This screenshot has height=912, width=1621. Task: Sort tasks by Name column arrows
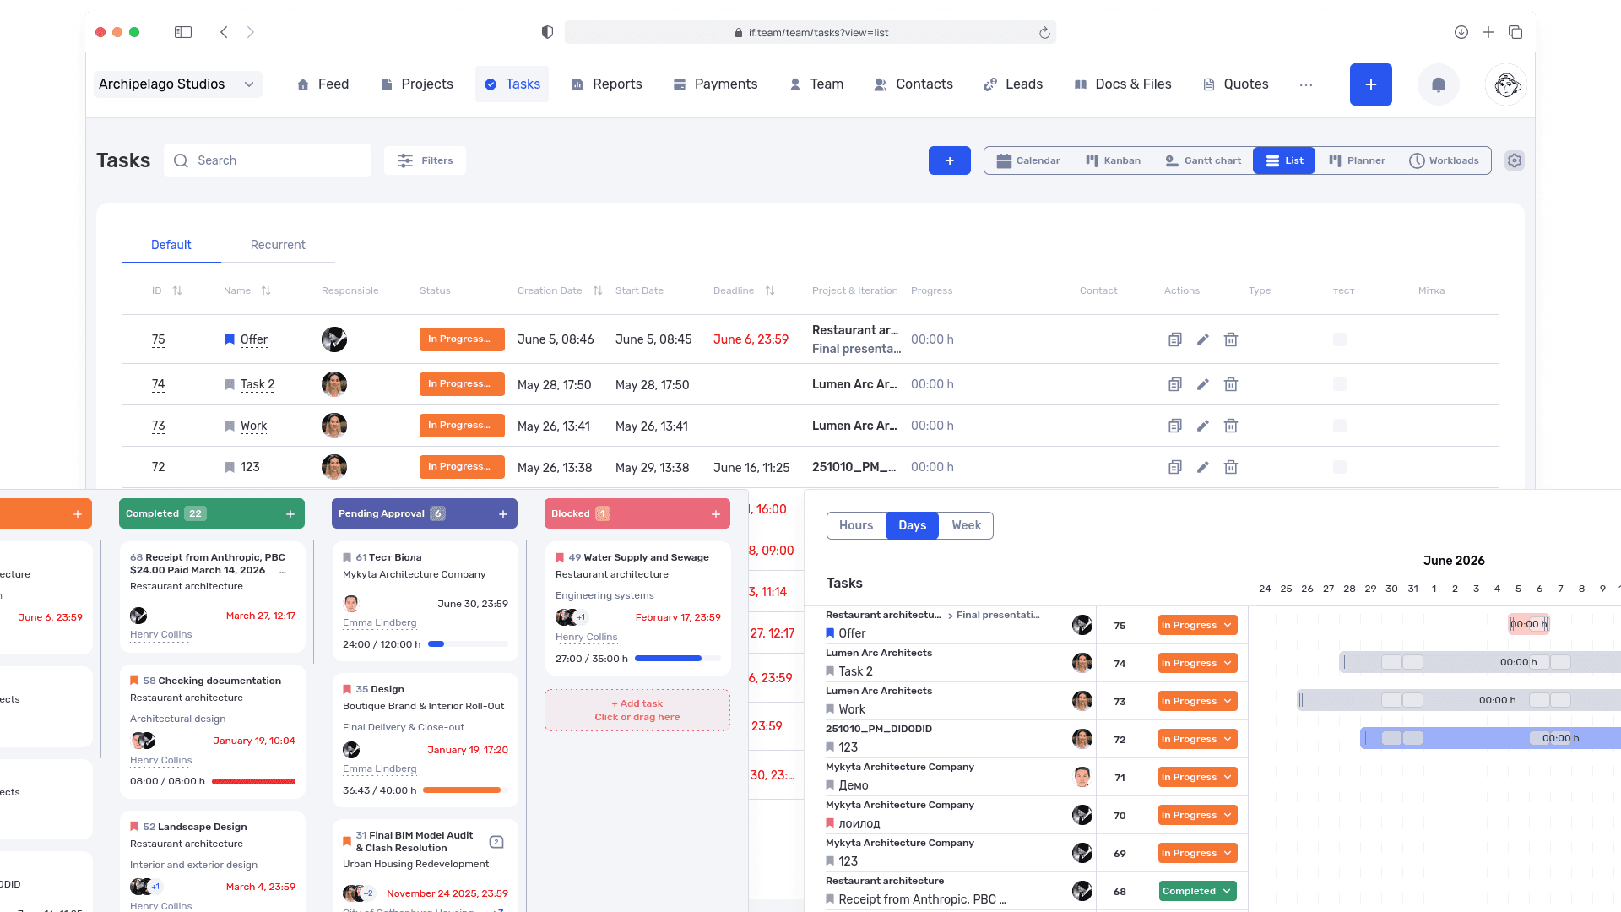click(x=266, y=290)
